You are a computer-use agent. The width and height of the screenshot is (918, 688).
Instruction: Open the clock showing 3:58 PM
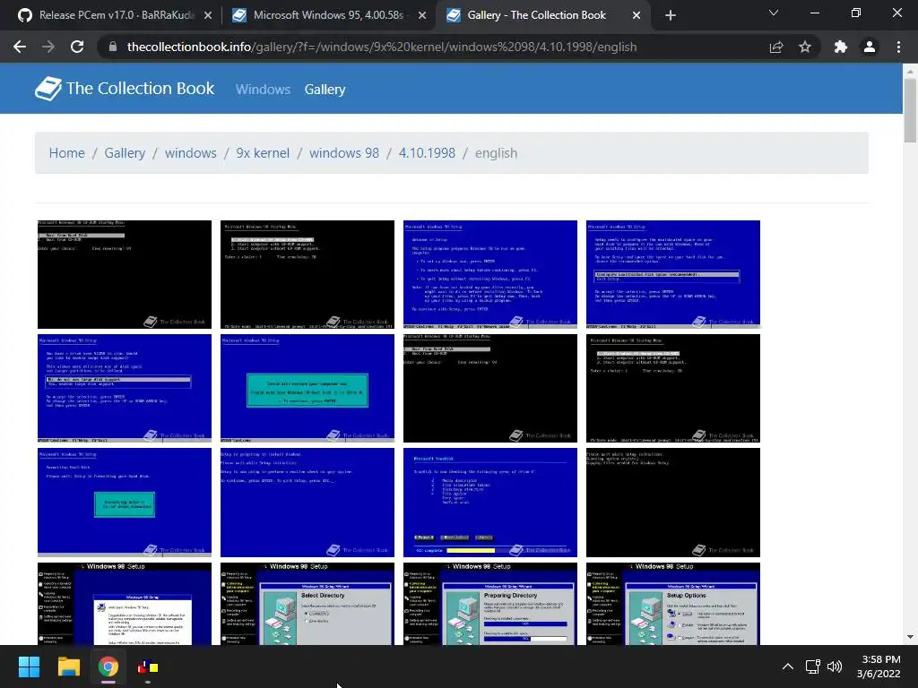(879, 666)
